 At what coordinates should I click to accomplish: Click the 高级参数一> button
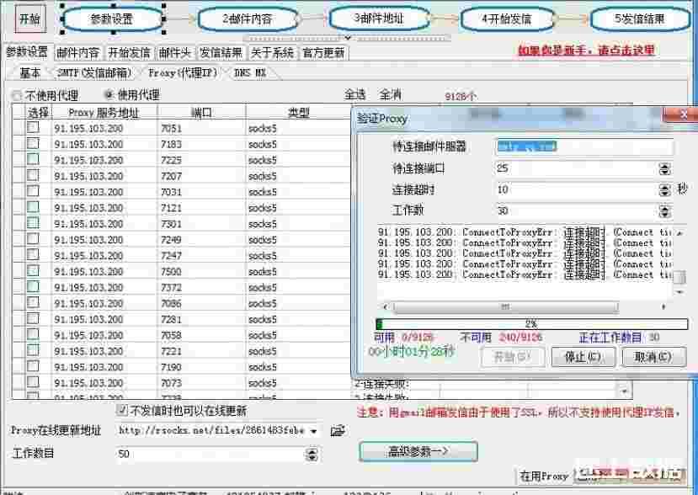tap(418, 452)
